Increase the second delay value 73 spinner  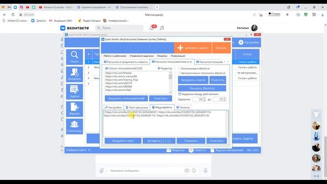tap(224, 99)
